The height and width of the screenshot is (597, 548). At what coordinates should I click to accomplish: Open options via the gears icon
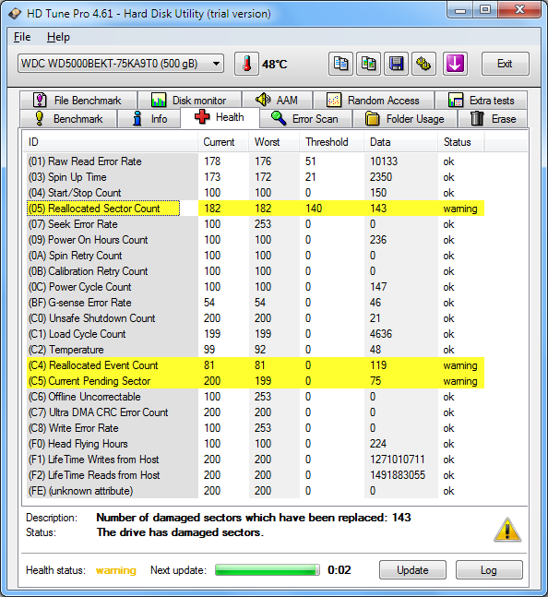coord(424,64)
